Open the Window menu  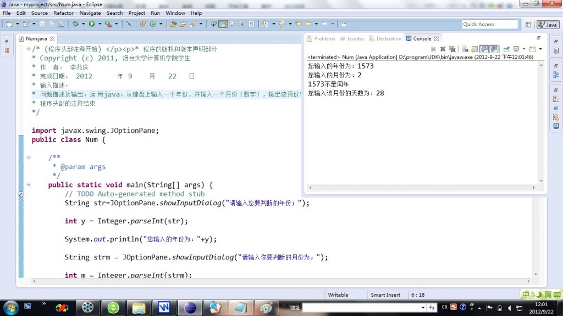[175, 13]
